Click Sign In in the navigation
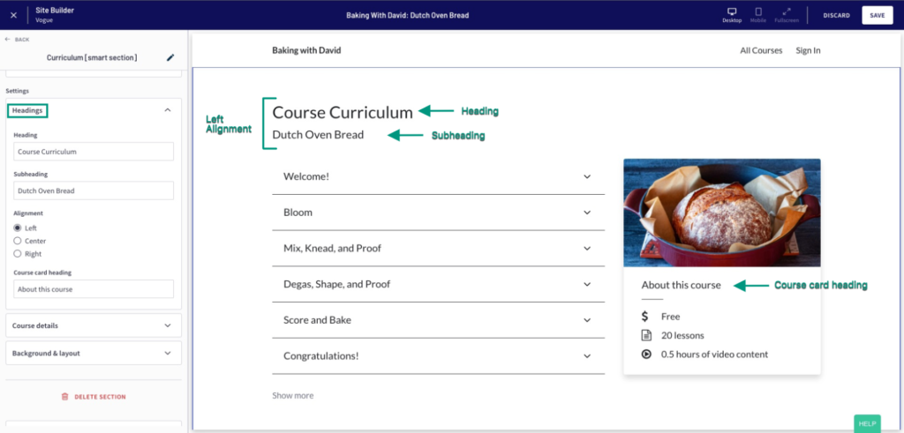Viewport: 904px width, 433px height. [808, 50]
